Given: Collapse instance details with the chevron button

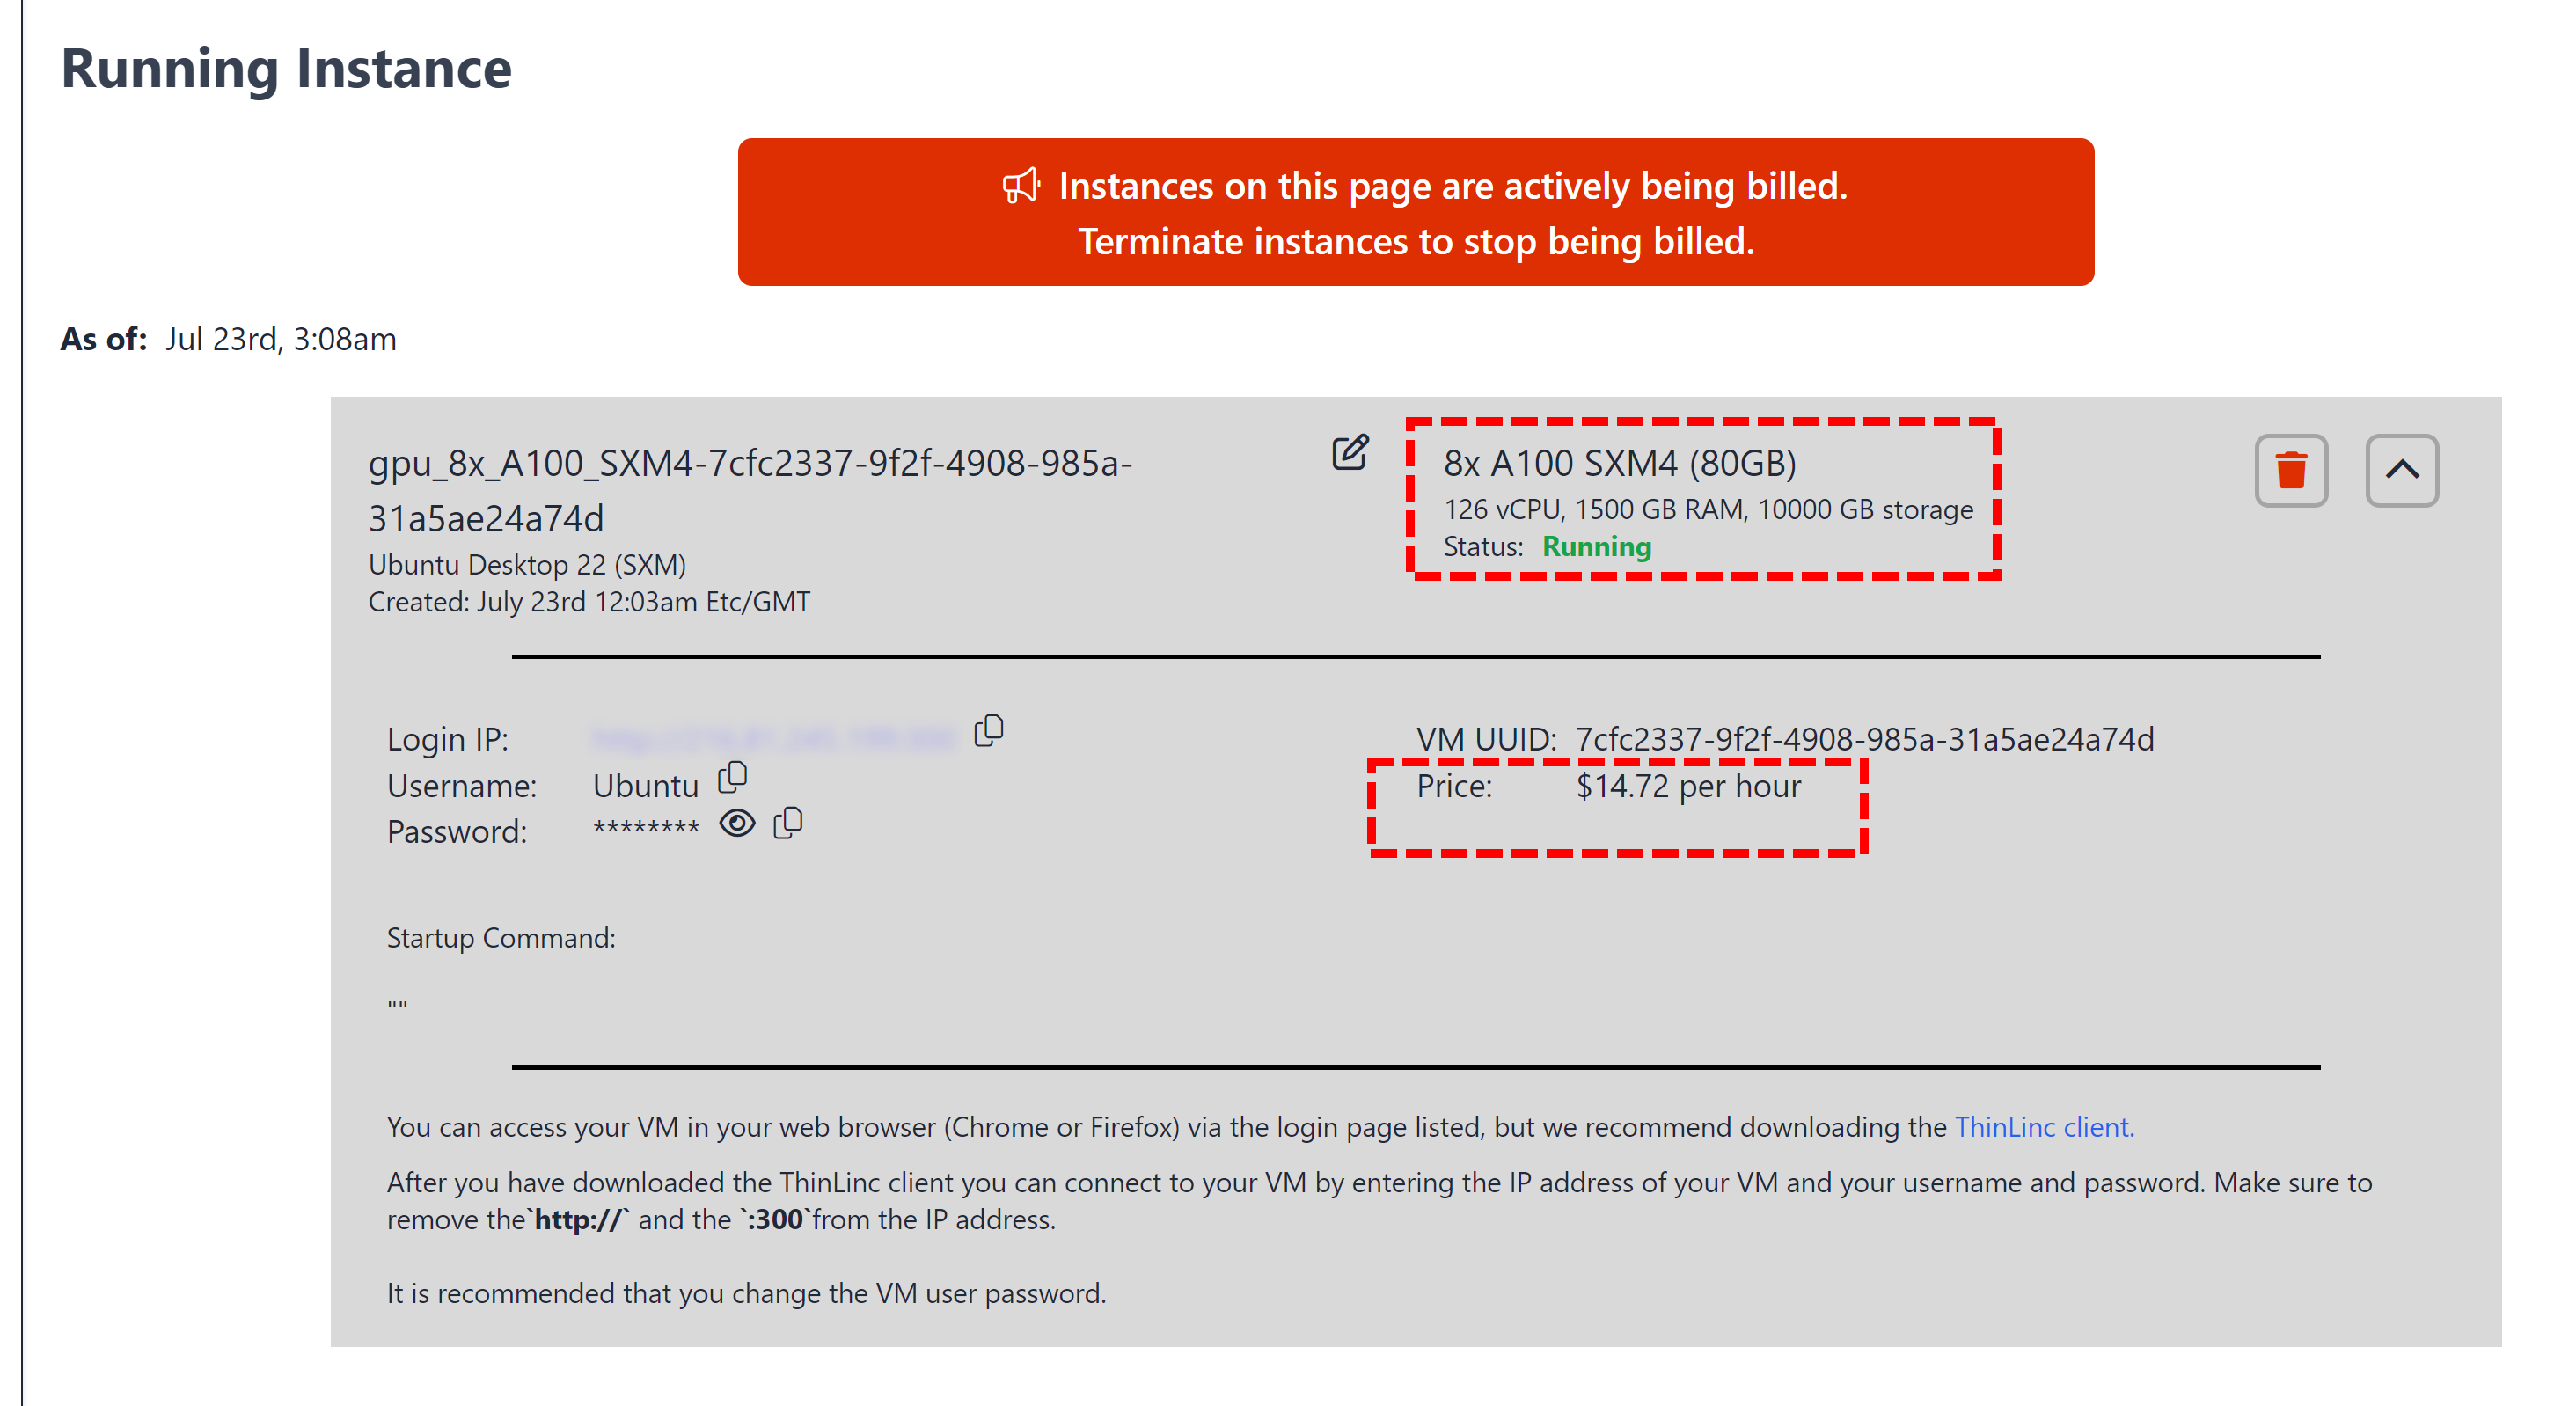Looking at the screenshot, I should [2402, 471].
